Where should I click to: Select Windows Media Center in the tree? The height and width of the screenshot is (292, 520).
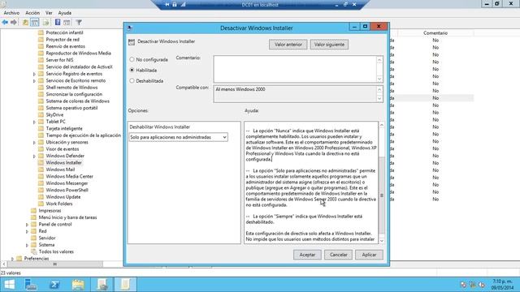[70, 177]
